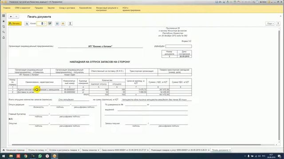Image resolution: width=284 pixels, height=159 pixels.
Task: Click title bar zoom magnifier icon
Action: [x=254, y=2]
